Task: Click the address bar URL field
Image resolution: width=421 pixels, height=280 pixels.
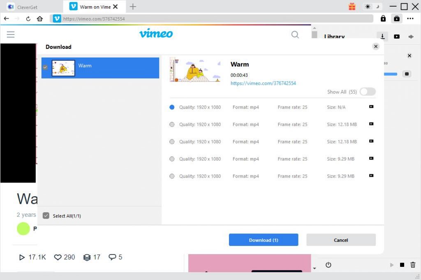Action: pos(212,19)
